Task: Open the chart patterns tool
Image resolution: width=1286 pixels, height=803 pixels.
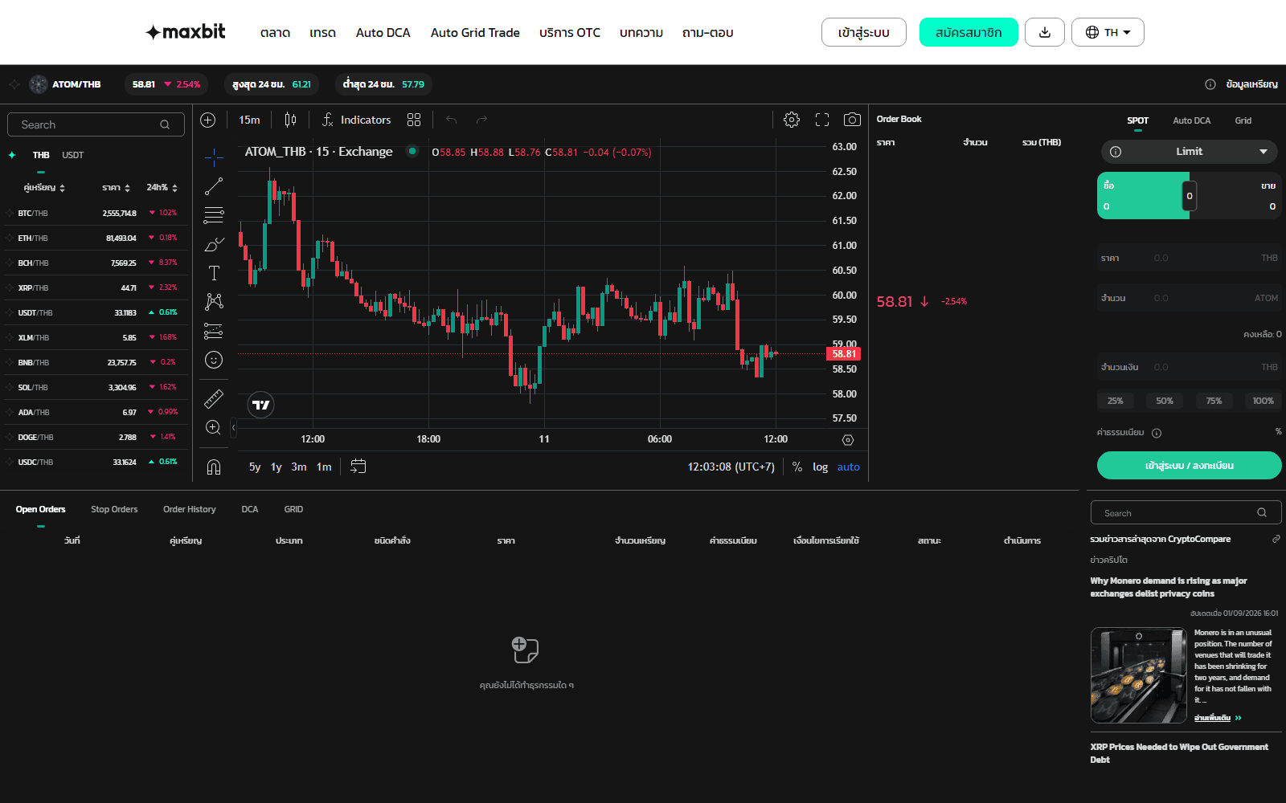Action: [214, 302]
